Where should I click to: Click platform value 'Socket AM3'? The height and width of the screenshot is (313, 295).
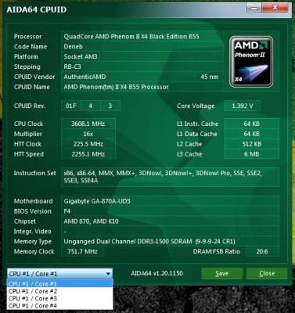click(x=81, y=56)
